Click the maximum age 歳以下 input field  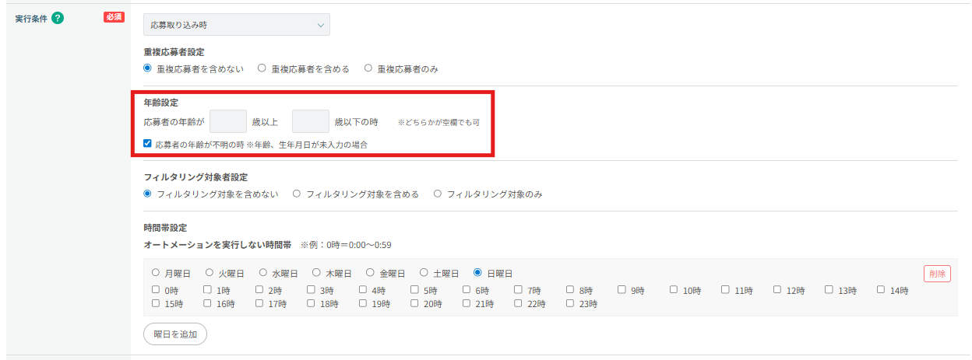point(310,122)
